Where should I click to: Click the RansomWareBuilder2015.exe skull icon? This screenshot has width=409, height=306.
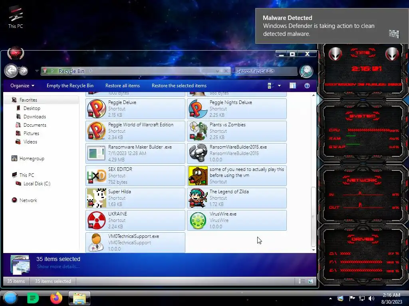pos(198,153)
